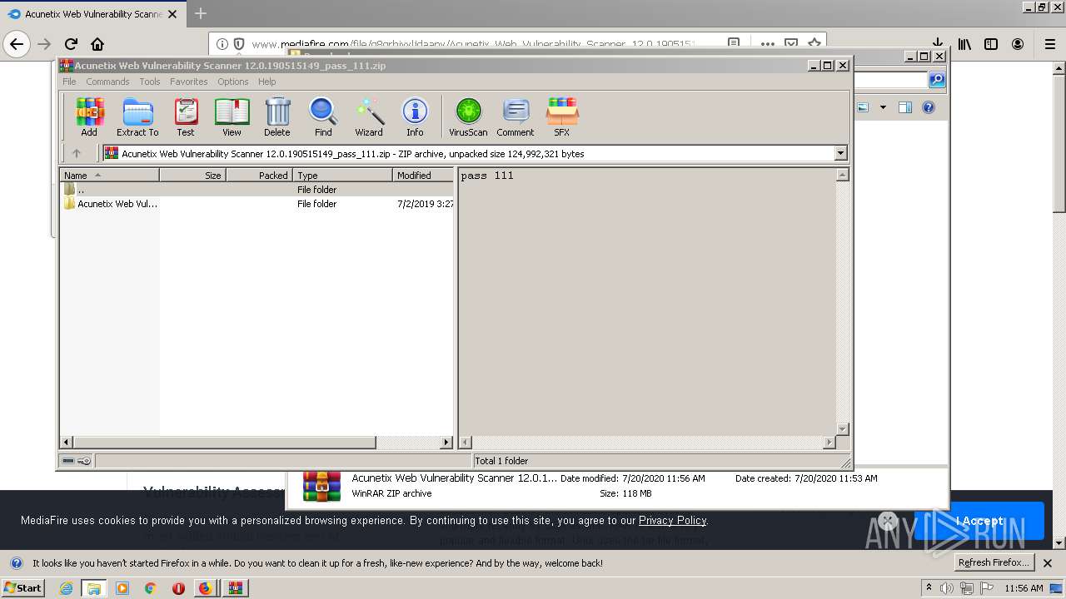Change Explorer view icon

pyautogui.click(x=863, y=107)
